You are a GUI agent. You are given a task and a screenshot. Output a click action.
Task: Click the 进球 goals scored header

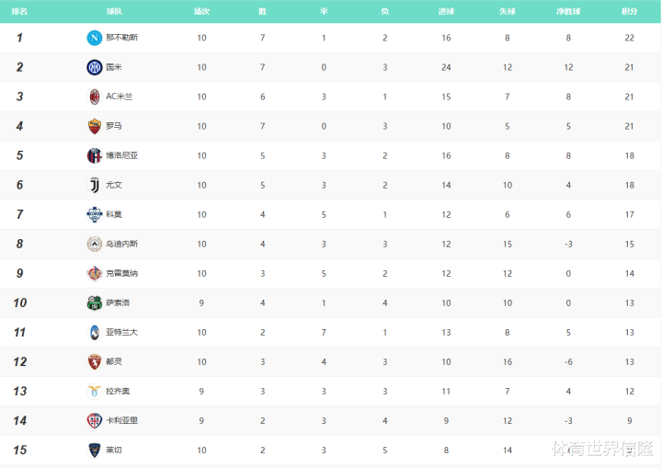coord(446,12)
